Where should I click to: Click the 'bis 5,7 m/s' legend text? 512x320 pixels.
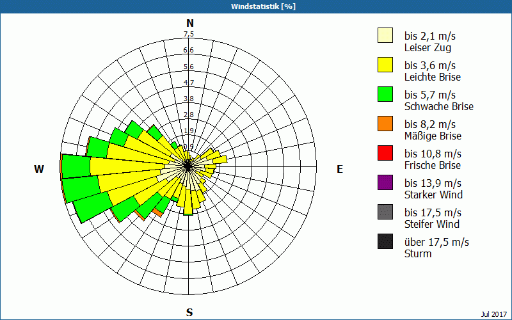pos(429,95)
